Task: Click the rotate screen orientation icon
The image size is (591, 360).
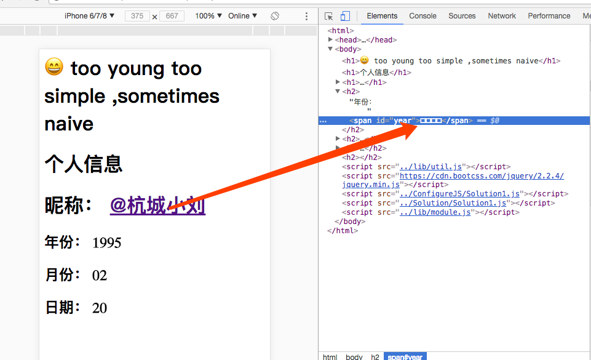Action: click(275, 16)
